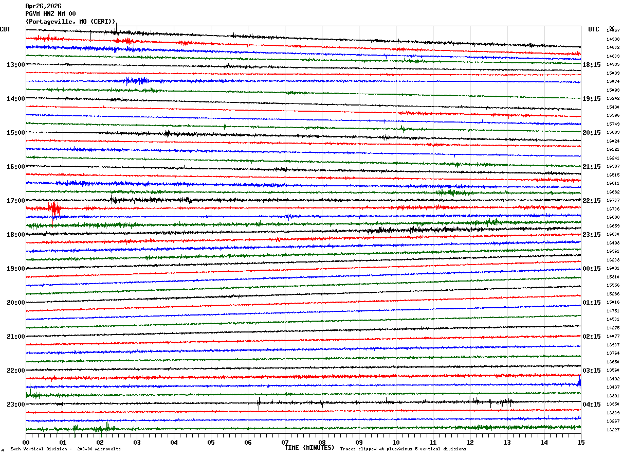Select the DC offset value 16387

click(613, 167)
